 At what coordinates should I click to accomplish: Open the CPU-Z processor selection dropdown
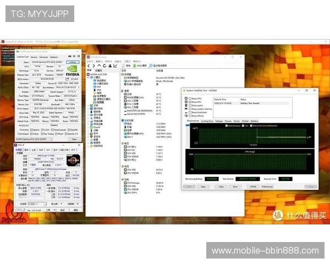tap(37, 204)
